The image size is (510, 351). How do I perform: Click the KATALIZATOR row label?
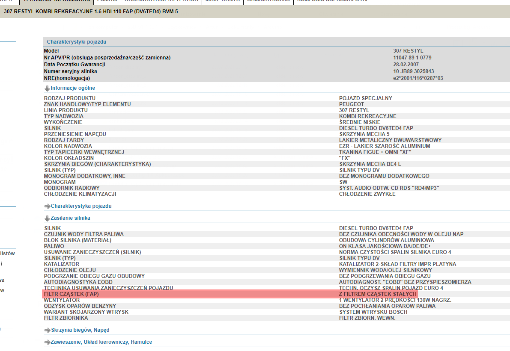[x=62, y=264]
